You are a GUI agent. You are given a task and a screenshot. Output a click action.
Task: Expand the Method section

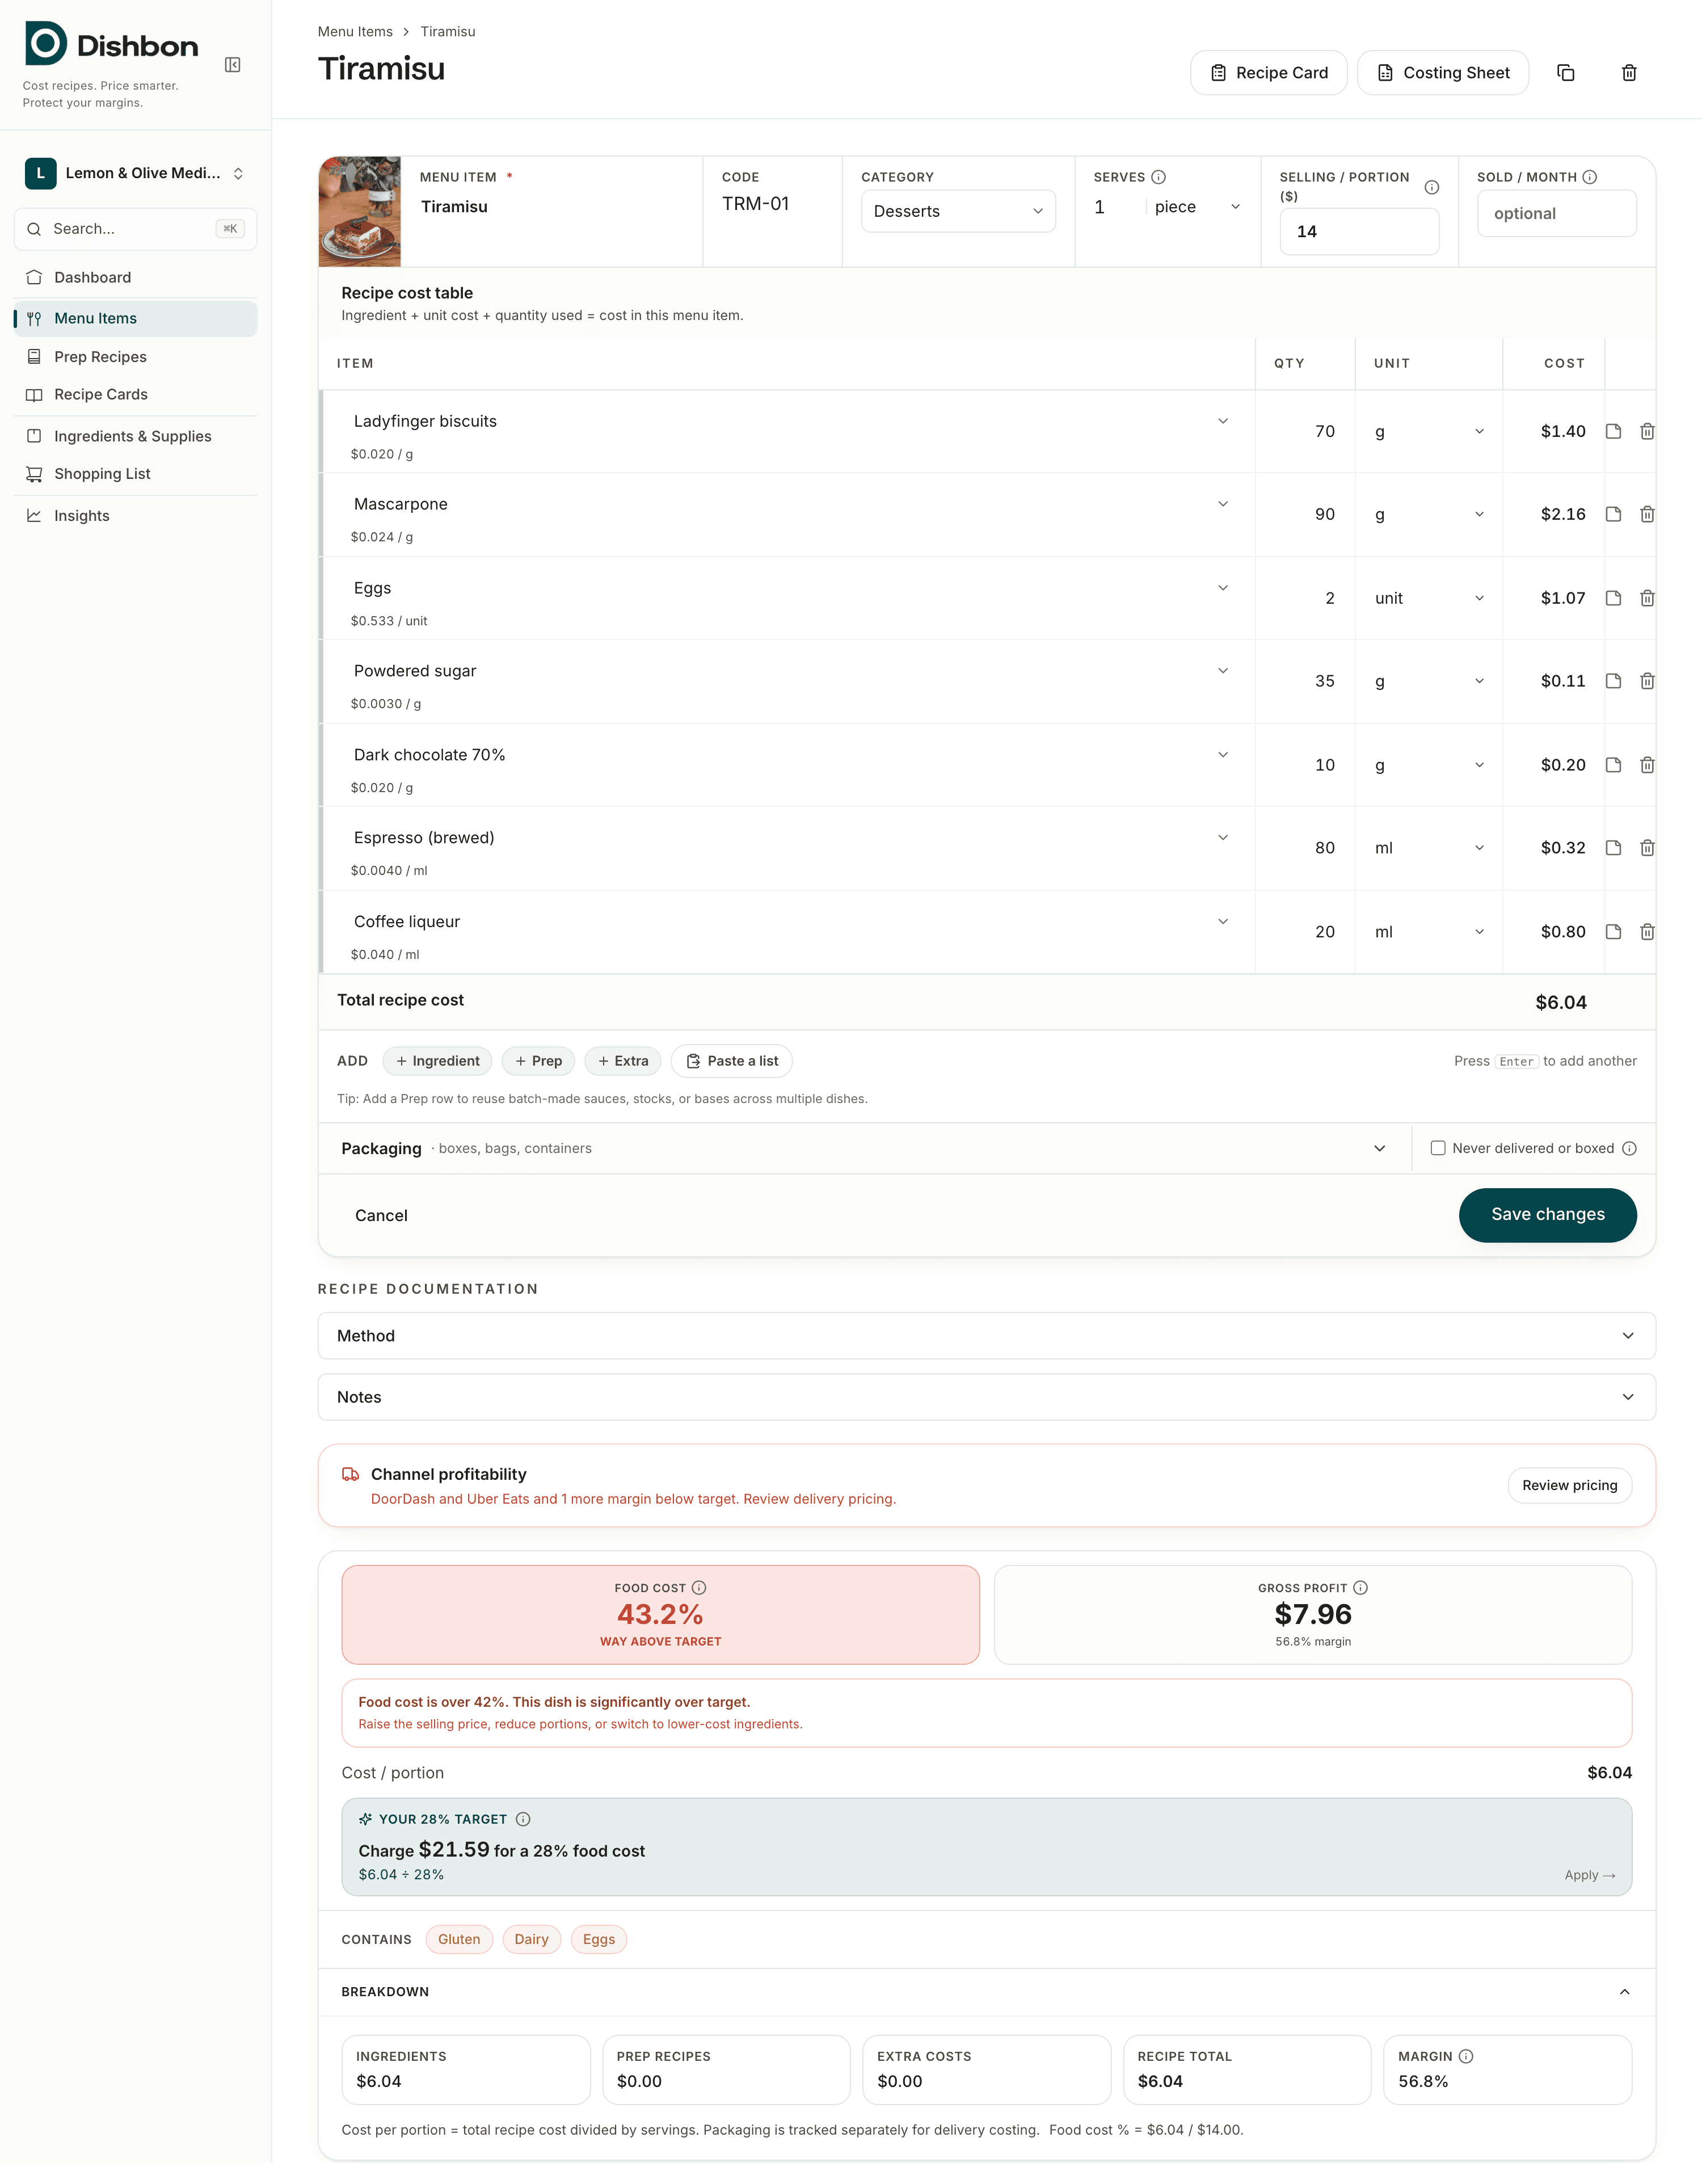coord(987,1336)
